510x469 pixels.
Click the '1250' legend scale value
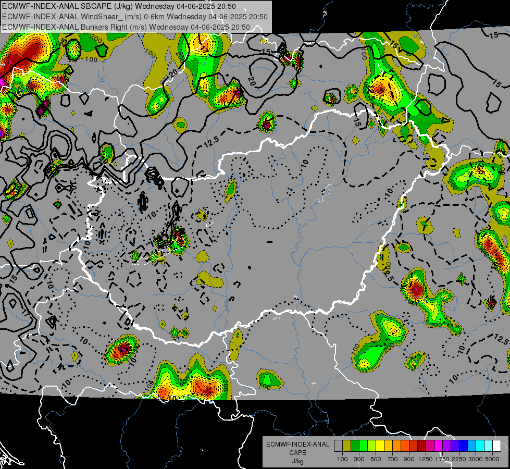coord(426,459)
